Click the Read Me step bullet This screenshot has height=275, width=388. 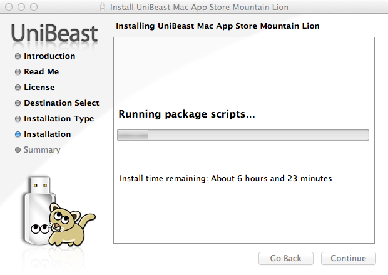(18, 72)
